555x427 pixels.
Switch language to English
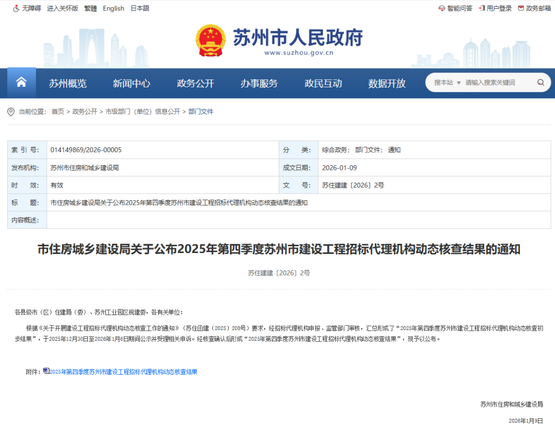pyautogui.click(x=114, y=8)
